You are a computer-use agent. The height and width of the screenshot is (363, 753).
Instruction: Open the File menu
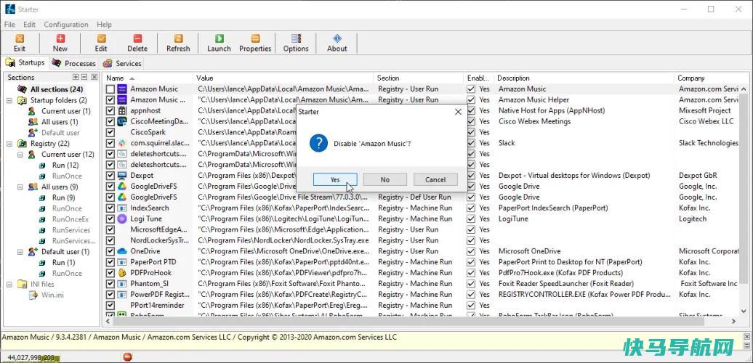pyautogui.click(x=9, y=25)
